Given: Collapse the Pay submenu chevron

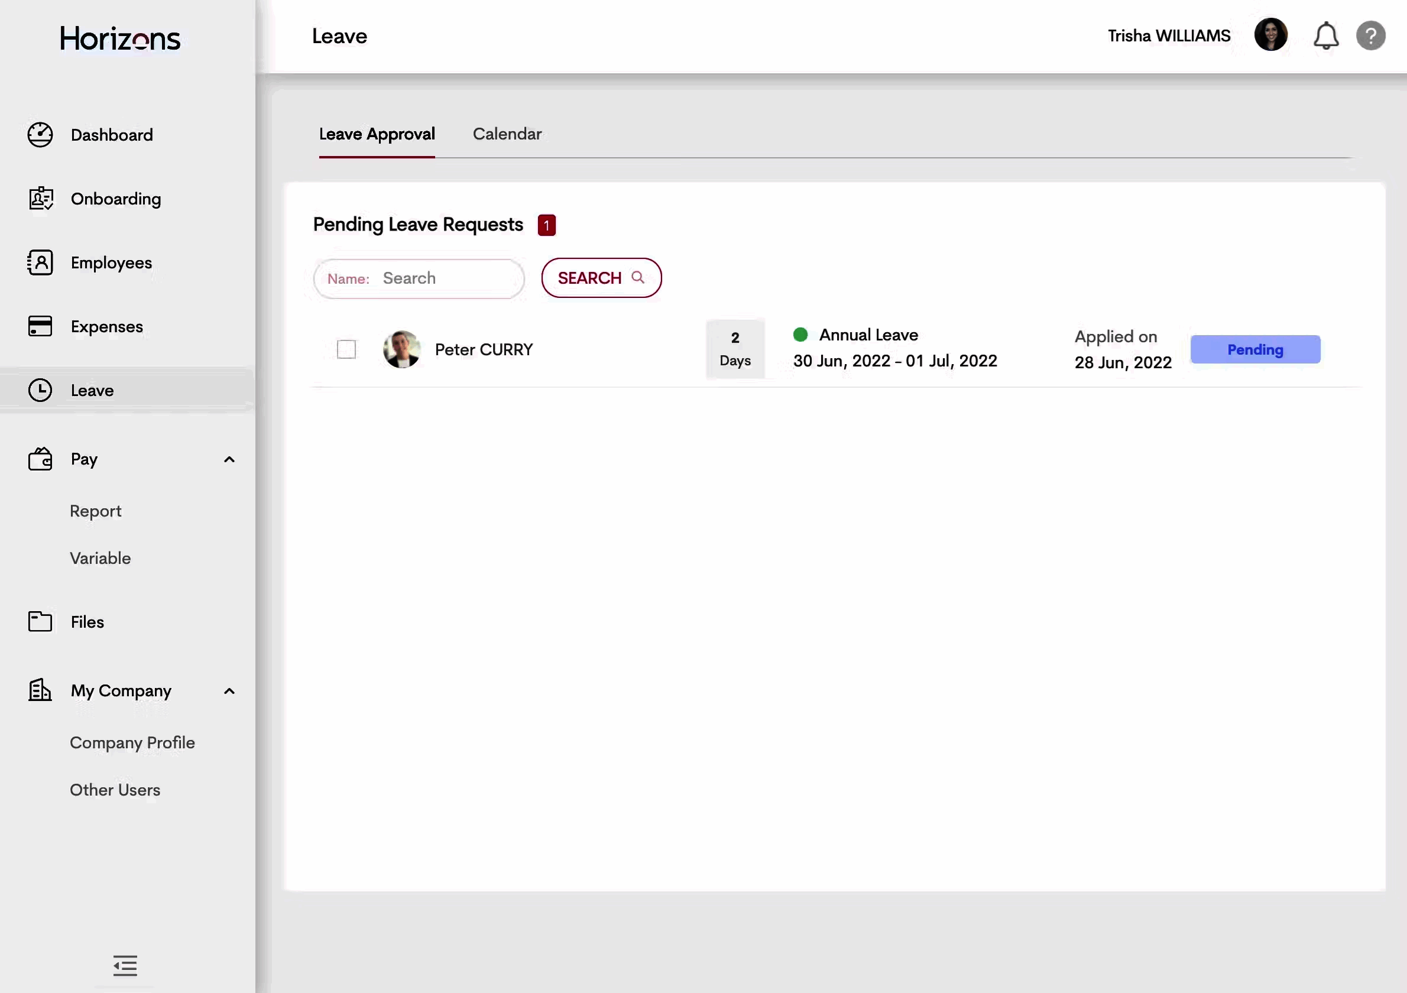Looking at the screenshot, I should (229, 459).
